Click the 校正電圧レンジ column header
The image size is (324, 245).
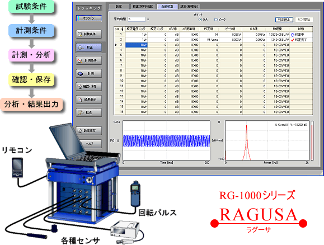[137, 29]
